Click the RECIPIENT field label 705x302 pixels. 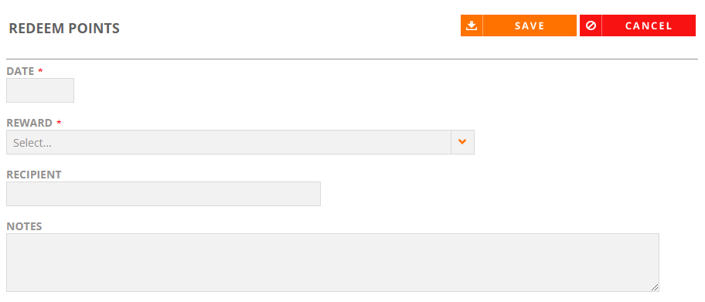(34, 175)
